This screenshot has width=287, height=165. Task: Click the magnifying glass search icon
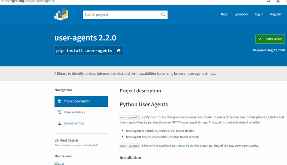[163, 14]
